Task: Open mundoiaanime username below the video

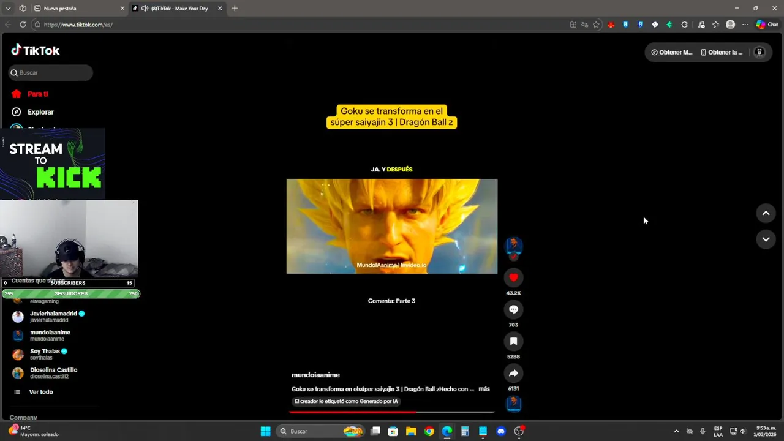Action: 315,375
